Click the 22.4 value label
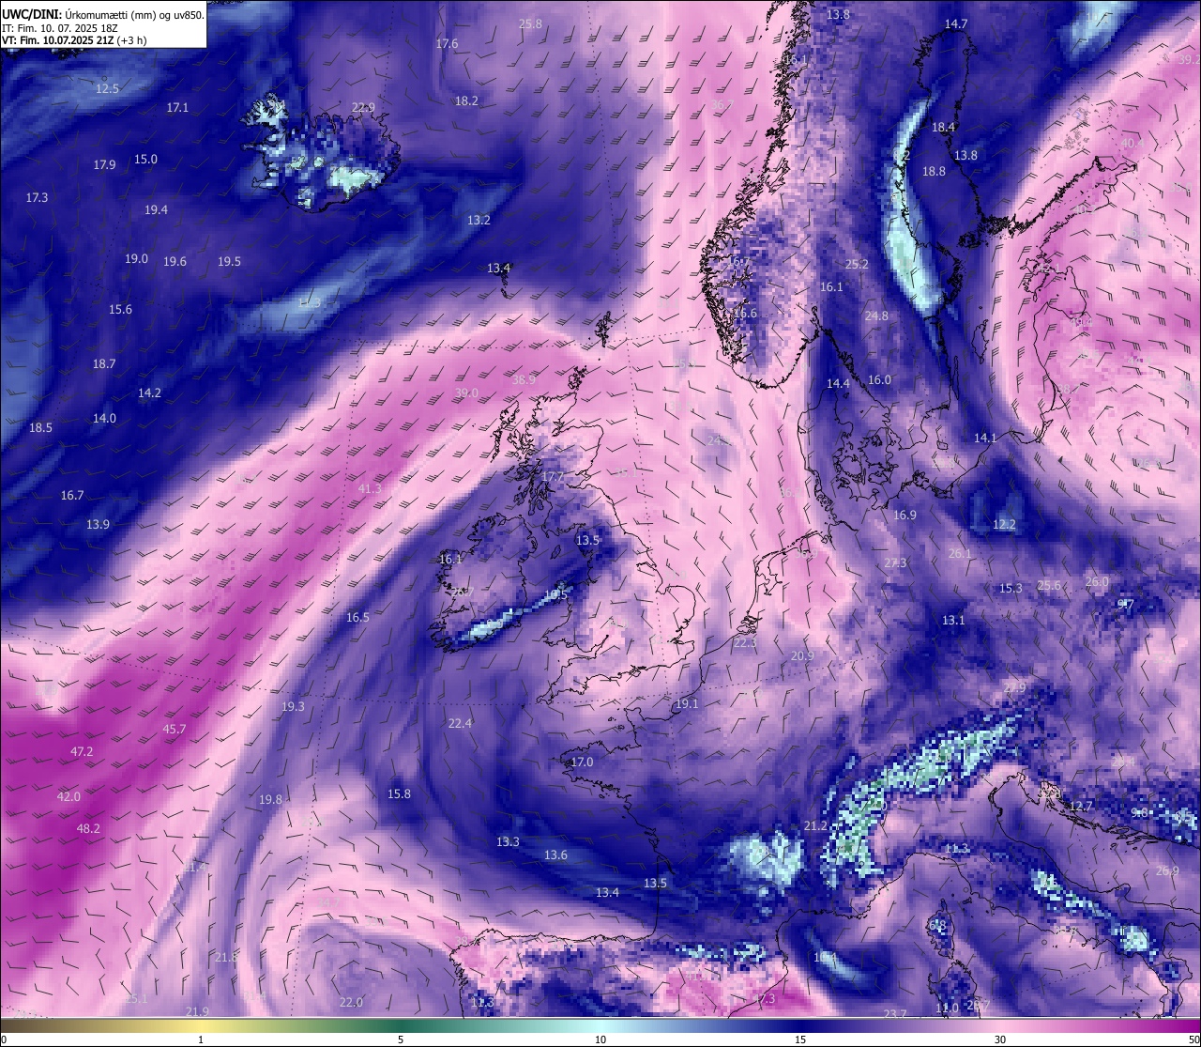The width and height of the screenshot is (1201, 1047). click(460, 723)
